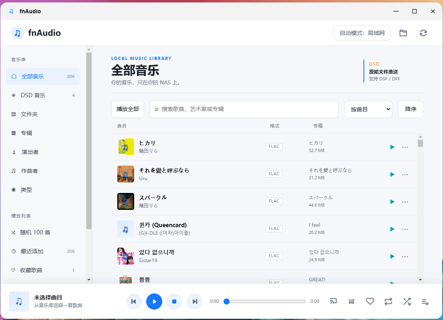The width and height of the screenshot is (443, 320).
Task: Click the 있다 없으니까 album cover
Action: pos(126,256)
